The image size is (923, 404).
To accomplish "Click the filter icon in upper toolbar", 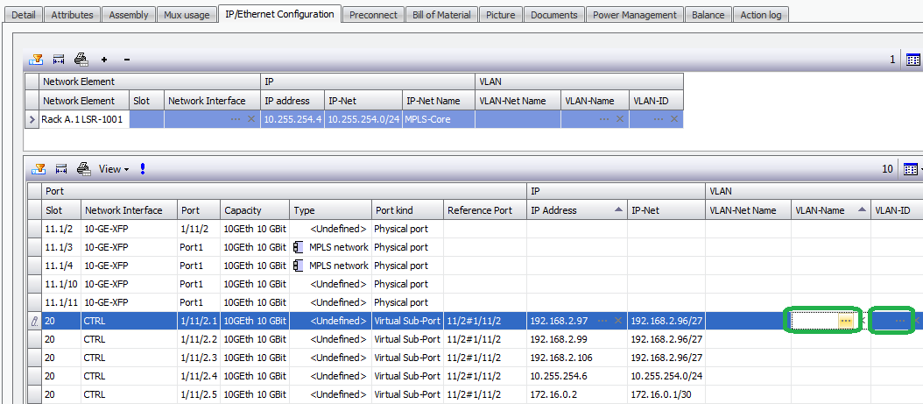I will 36,59.
